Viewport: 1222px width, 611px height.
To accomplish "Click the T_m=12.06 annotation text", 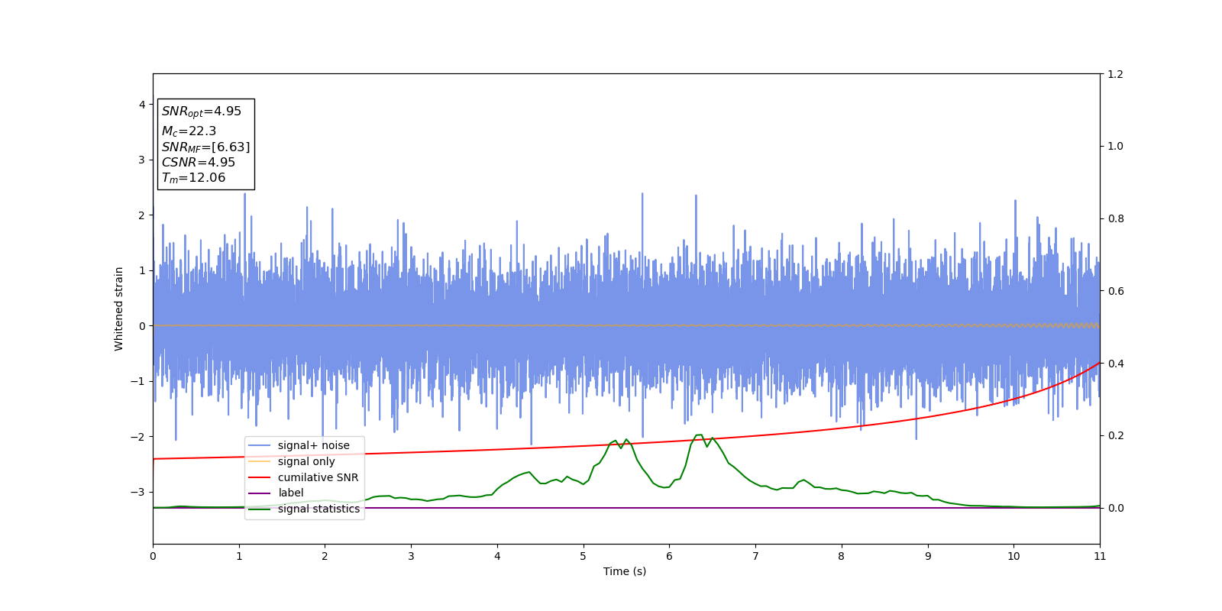I will coord(193,178).
